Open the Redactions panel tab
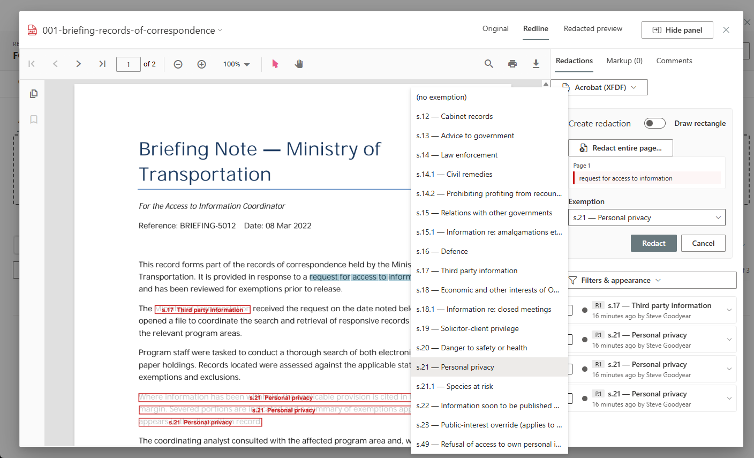Screen dimensions: 754x458 pyautogui.click(x=574, y=61)
